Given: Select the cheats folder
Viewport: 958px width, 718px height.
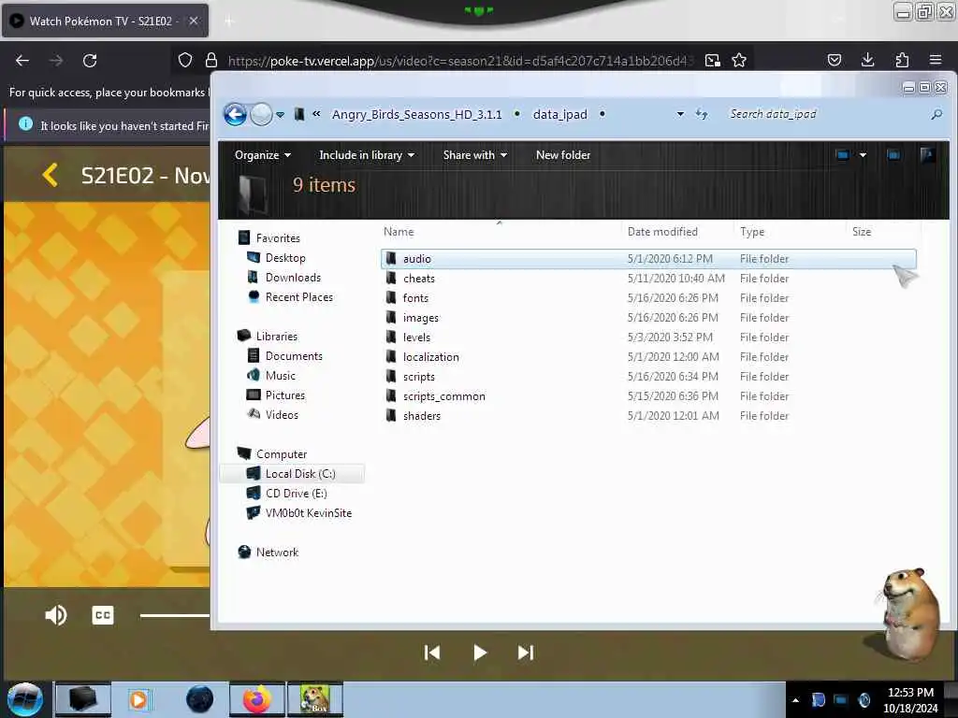Looking at the screenshot, I should coord(648,279).
